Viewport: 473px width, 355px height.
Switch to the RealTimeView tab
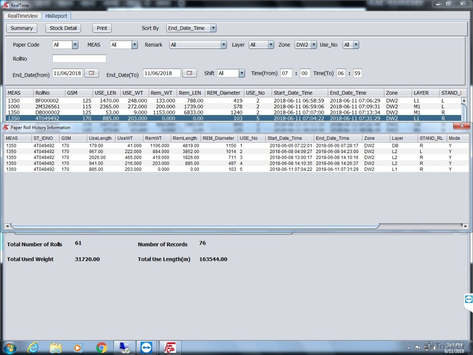[23, 16]
